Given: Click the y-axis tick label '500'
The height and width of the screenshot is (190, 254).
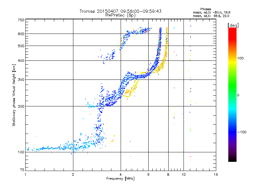Looking at the screenshot, I should tap(21, 46).
